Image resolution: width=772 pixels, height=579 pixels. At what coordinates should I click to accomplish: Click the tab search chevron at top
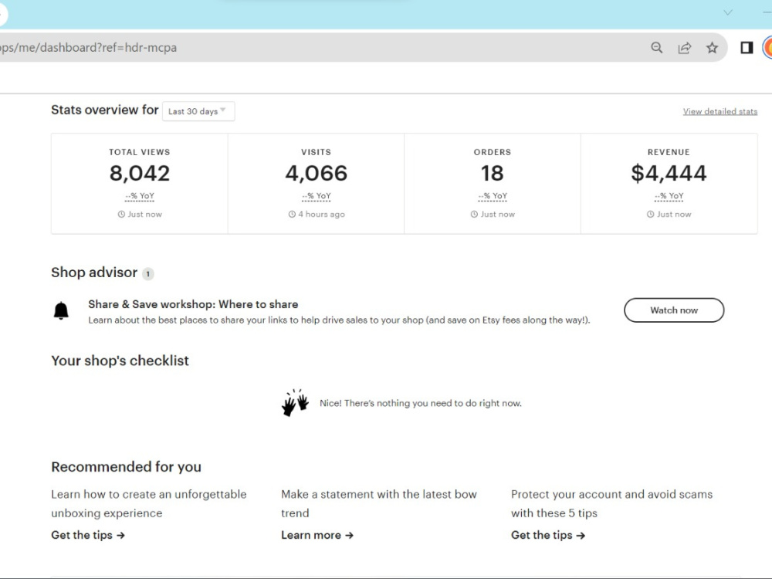pos(728,12)
